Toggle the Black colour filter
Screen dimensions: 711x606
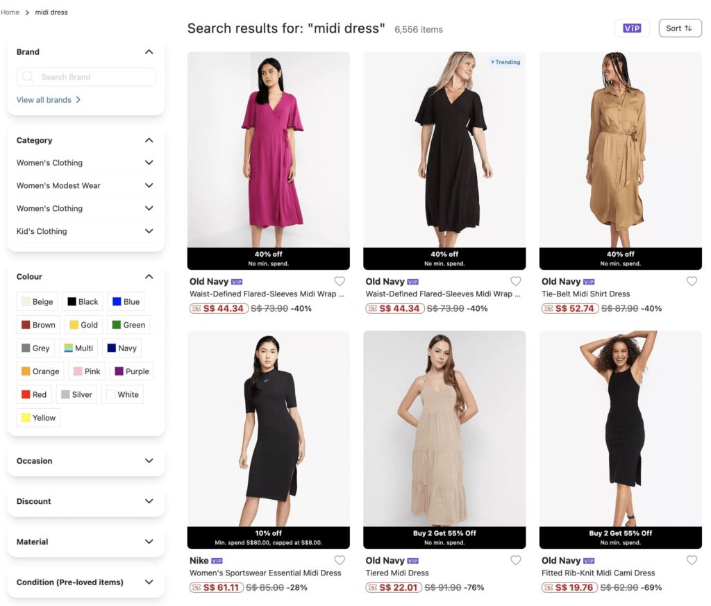tap(83, 302)
